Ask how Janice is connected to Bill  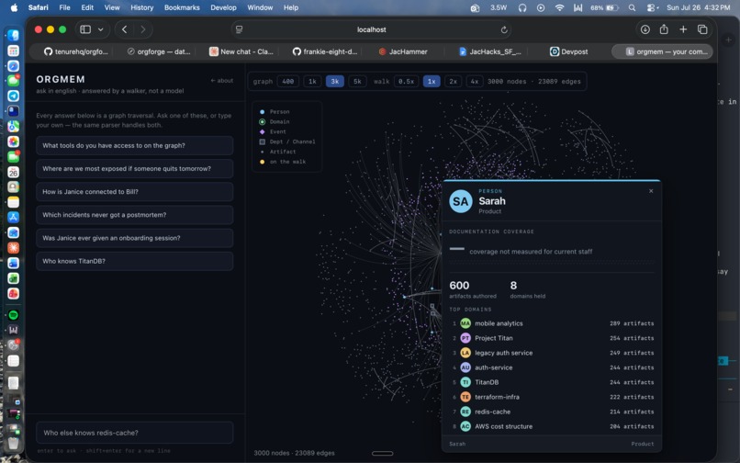pos(134,192)
